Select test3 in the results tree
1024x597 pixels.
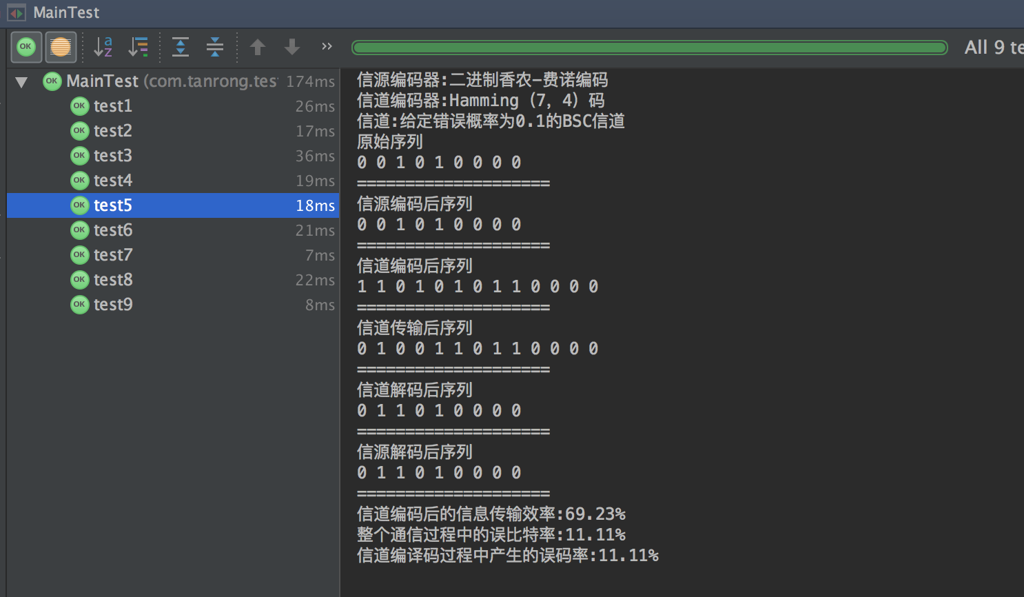tap(173, 156)
